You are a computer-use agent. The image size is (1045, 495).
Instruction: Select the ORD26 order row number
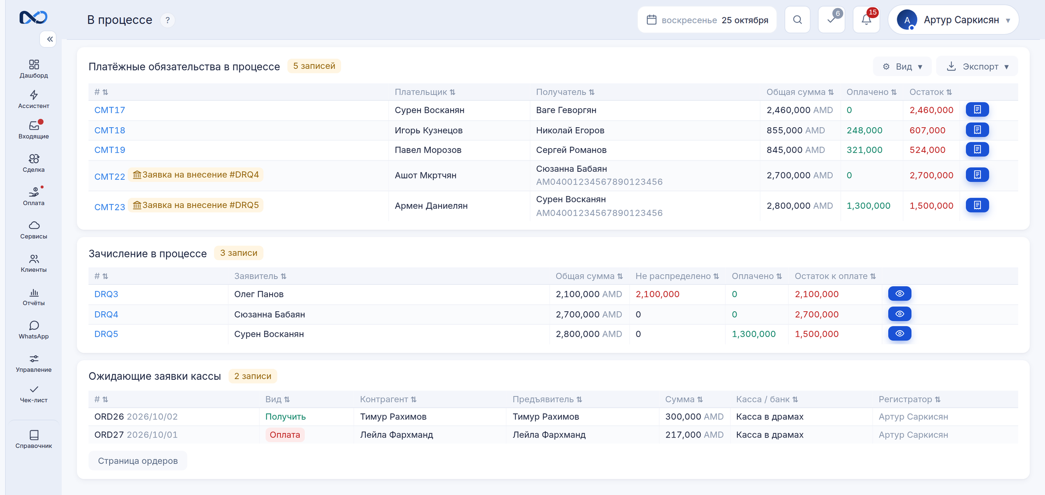point(109,417)
